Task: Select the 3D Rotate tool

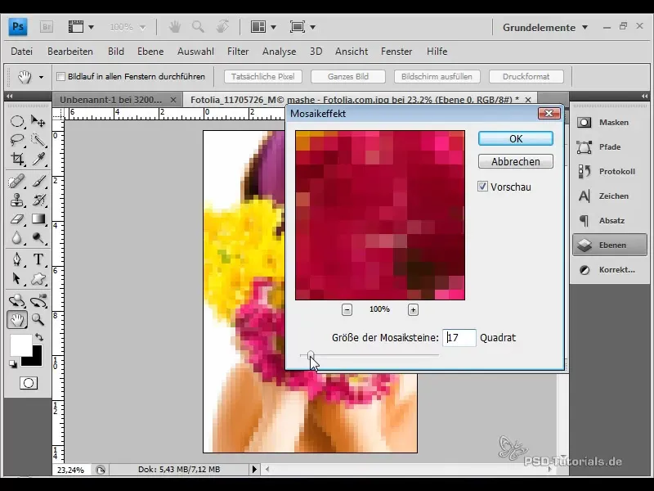Action: [x=16, y=300]
